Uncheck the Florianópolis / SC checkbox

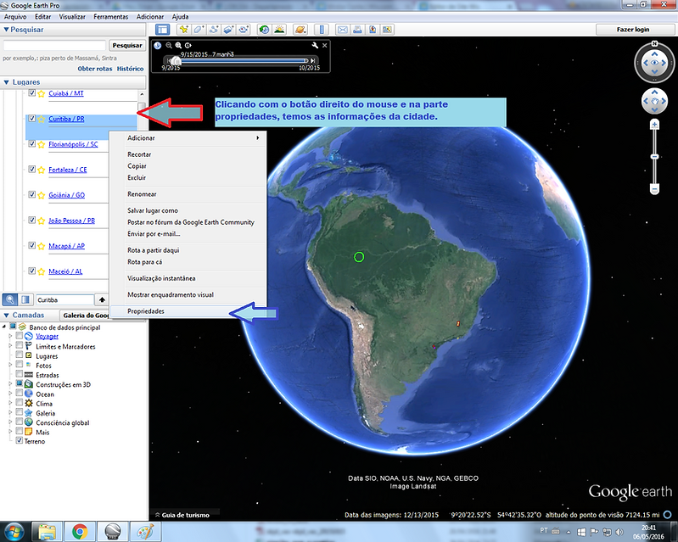[31, 144]
